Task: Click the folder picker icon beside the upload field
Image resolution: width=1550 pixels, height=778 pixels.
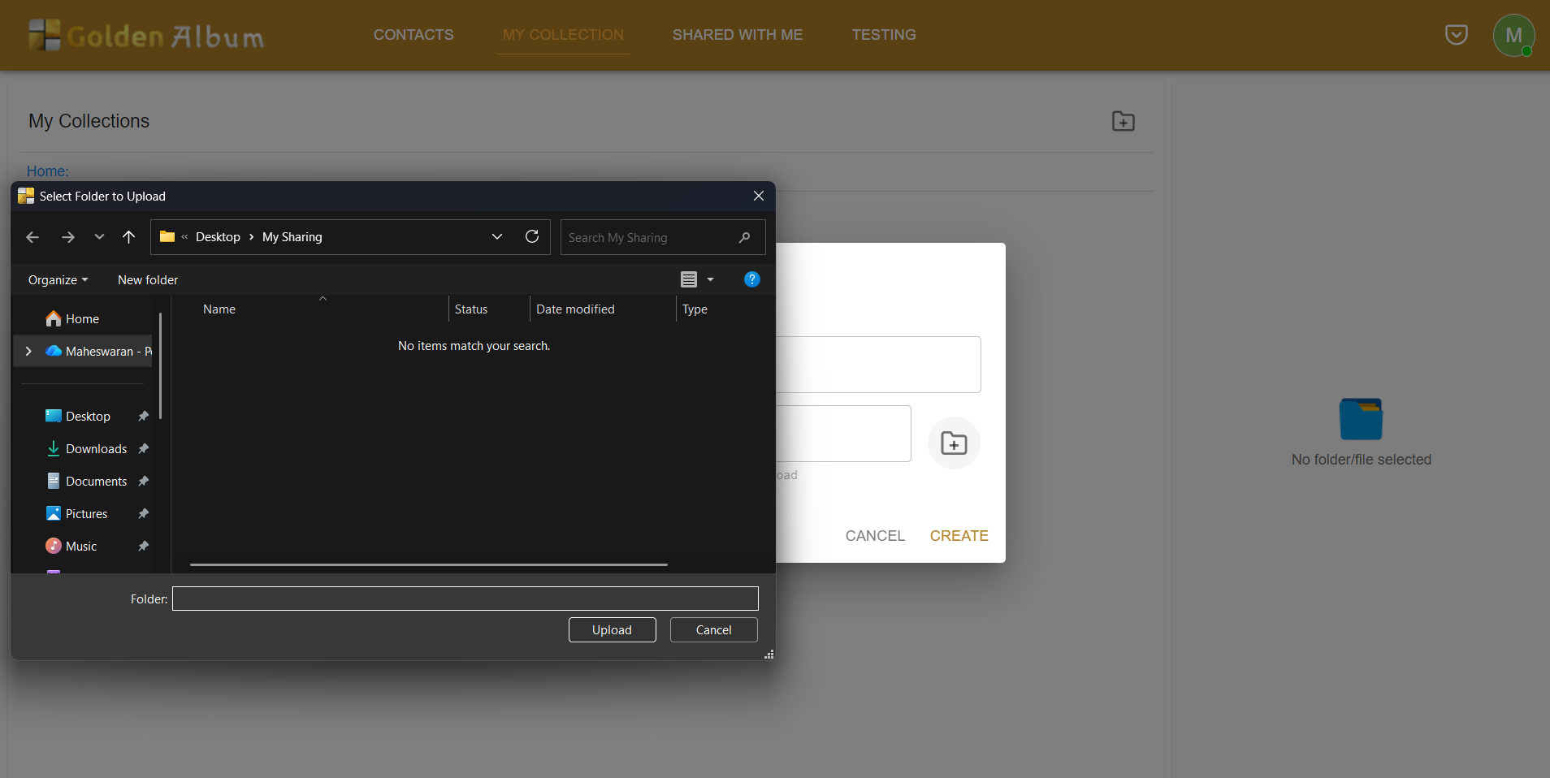Action: (954, 443)
